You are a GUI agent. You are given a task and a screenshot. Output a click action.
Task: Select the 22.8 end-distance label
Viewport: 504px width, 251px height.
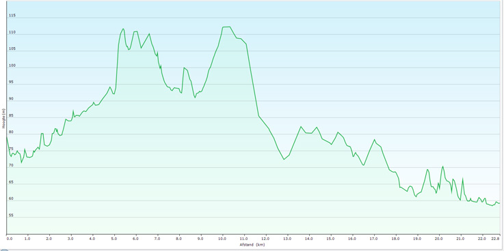[x=496, y=239]
